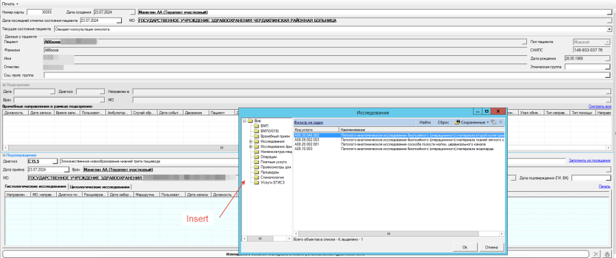Open the Этническая группа selector button

[608, 67]
